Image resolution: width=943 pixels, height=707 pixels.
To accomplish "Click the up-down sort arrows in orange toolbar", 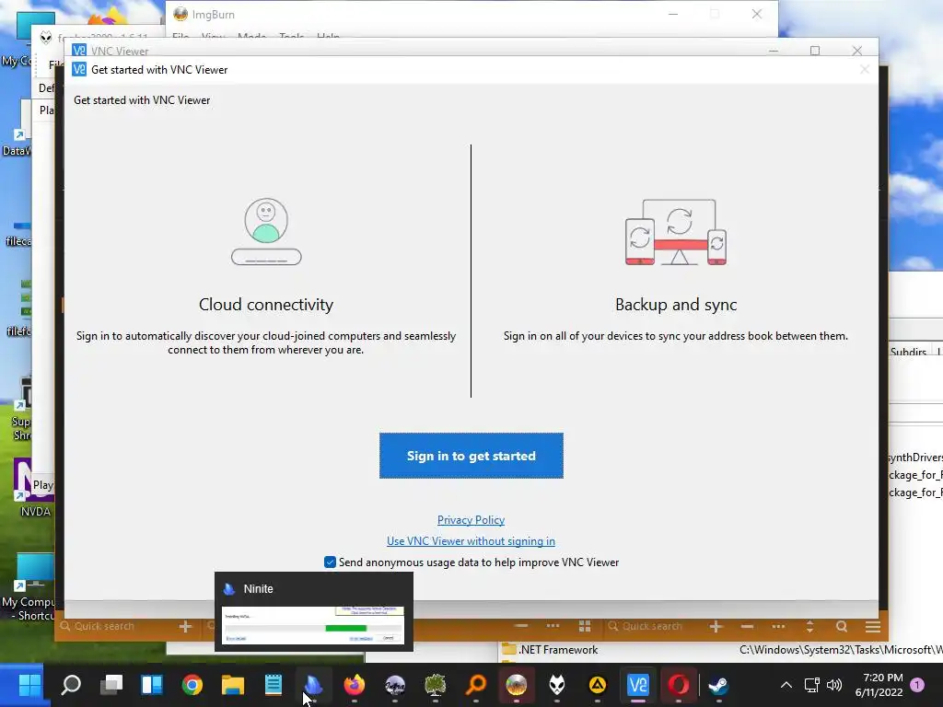I will pyautogui.click(x=809, y=626).
